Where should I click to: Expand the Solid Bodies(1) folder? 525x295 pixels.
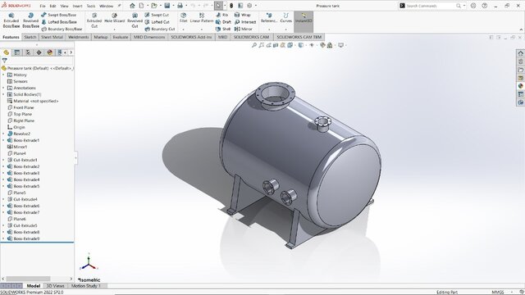3,94
